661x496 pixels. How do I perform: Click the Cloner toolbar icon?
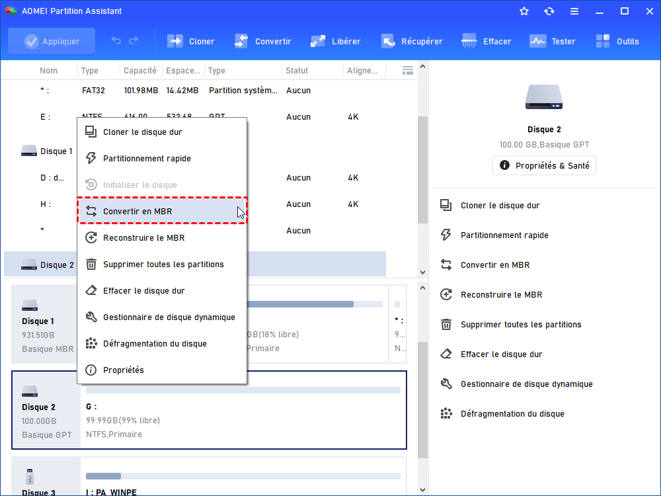(175, 41)
